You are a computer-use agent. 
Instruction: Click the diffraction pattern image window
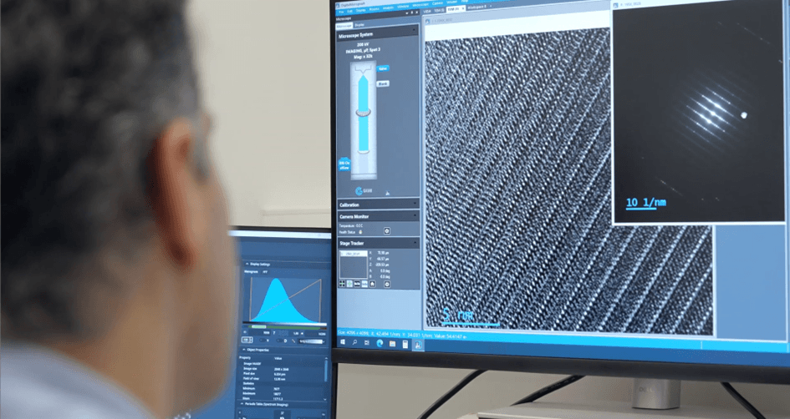tap(700, 112)
